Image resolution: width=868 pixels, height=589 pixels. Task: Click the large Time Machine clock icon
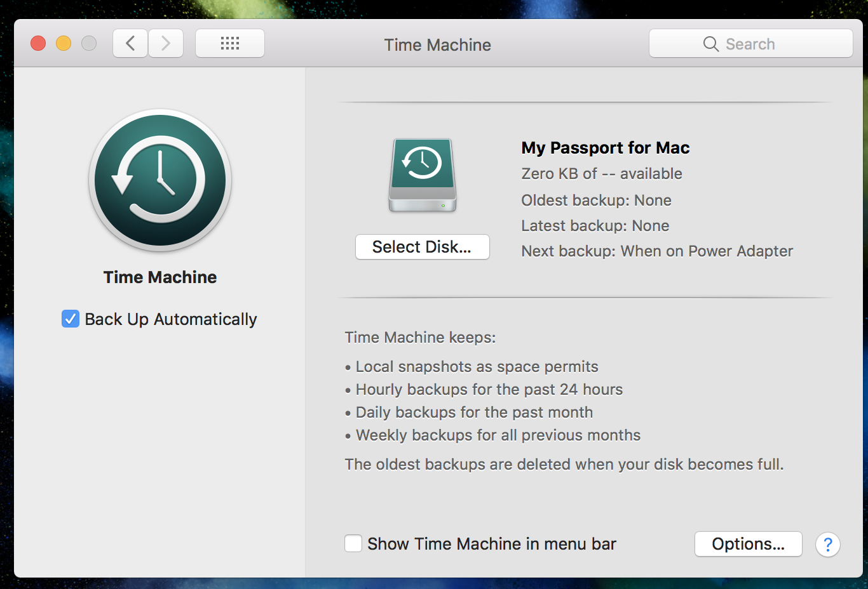[160, 180]
